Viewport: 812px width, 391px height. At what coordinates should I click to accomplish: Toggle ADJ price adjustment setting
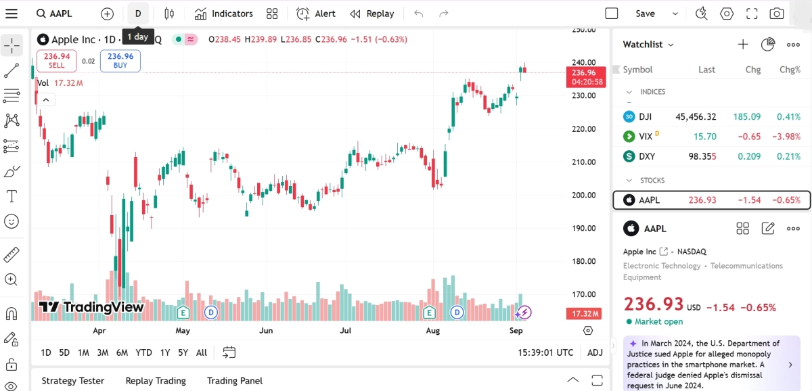(x=595, y=352)
